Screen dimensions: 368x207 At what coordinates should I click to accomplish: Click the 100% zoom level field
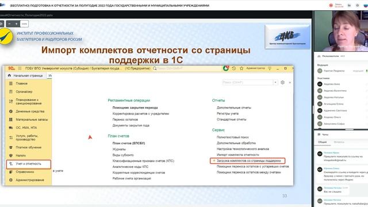point(24,24)
